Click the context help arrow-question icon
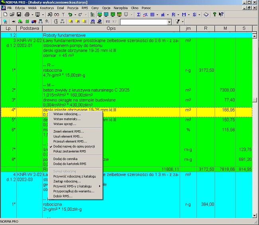Image resolution: width=259 pixels, height=225 pixels. pyautogui.click(x=220, y=14)
